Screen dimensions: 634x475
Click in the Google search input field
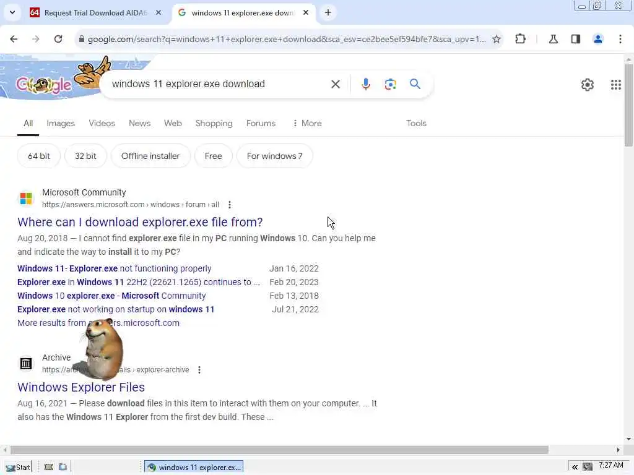219,84
